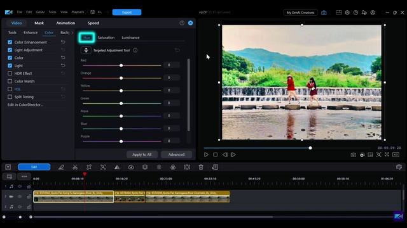This screenshot has width=407, height=228.
Task: Click the triangle mirror icon in timeline toolbar
Action: [117, 167]
